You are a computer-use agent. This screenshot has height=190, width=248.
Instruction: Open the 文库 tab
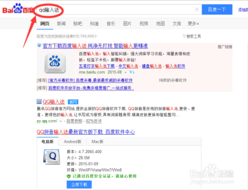click(x=177, y=24)
